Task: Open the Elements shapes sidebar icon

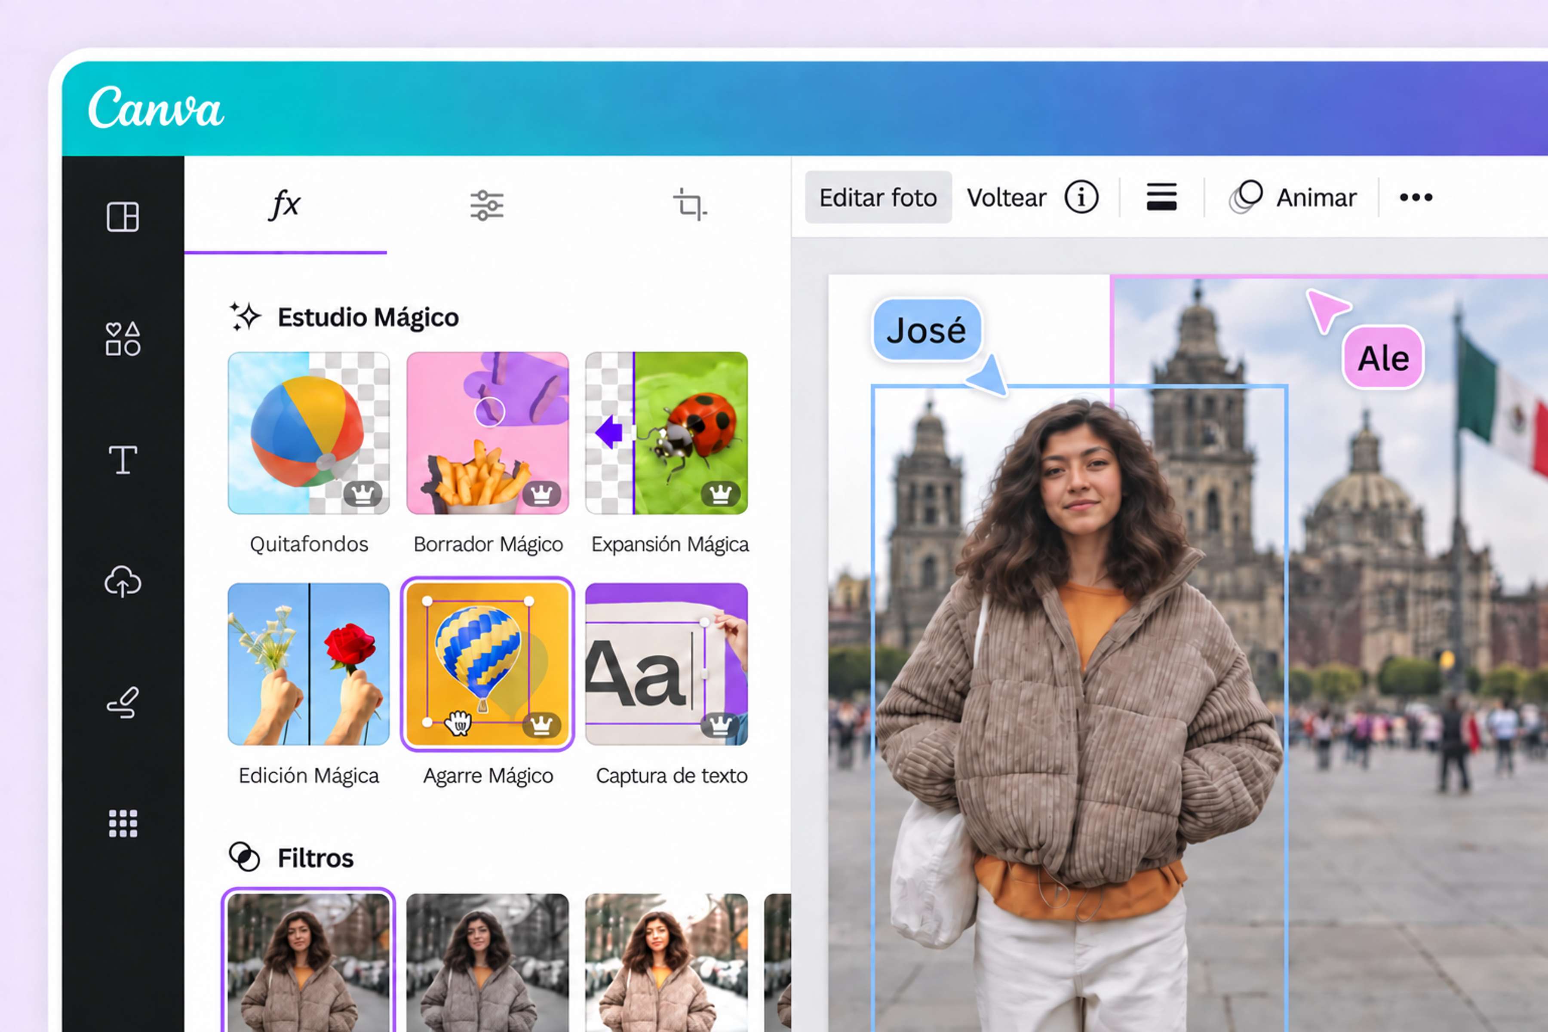Action: (123, 339)
